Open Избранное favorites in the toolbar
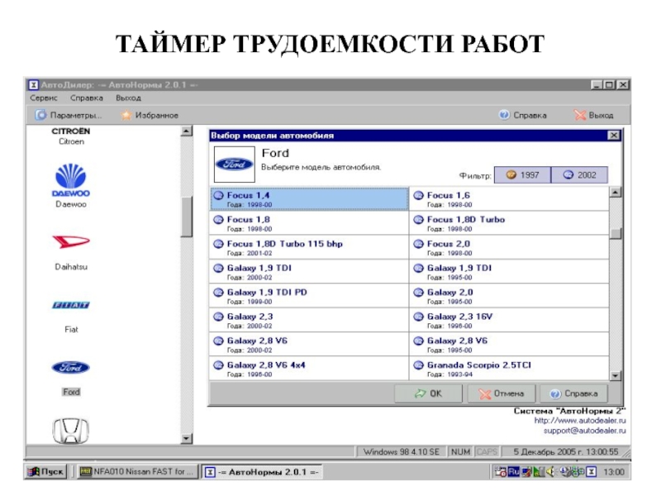Screen dimensions: 661x496 coord(150,115)
